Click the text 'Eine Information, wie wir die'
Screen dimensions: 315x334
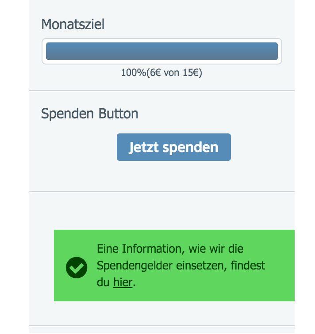pos(170,249)
